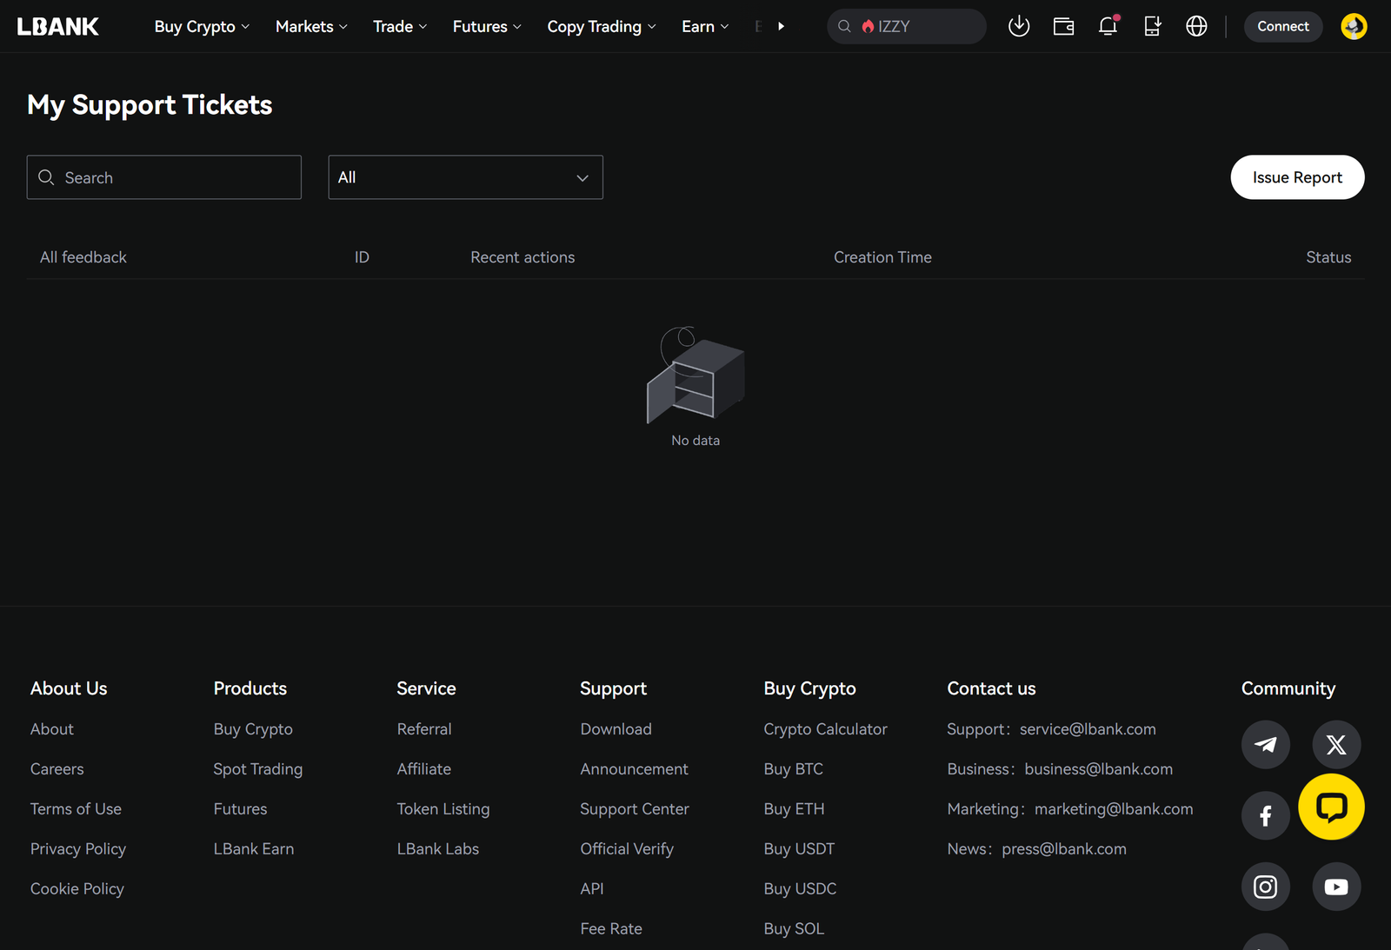Visit the X (Twitter) community icon
Screen dimensions: 1391x950
1336,745
